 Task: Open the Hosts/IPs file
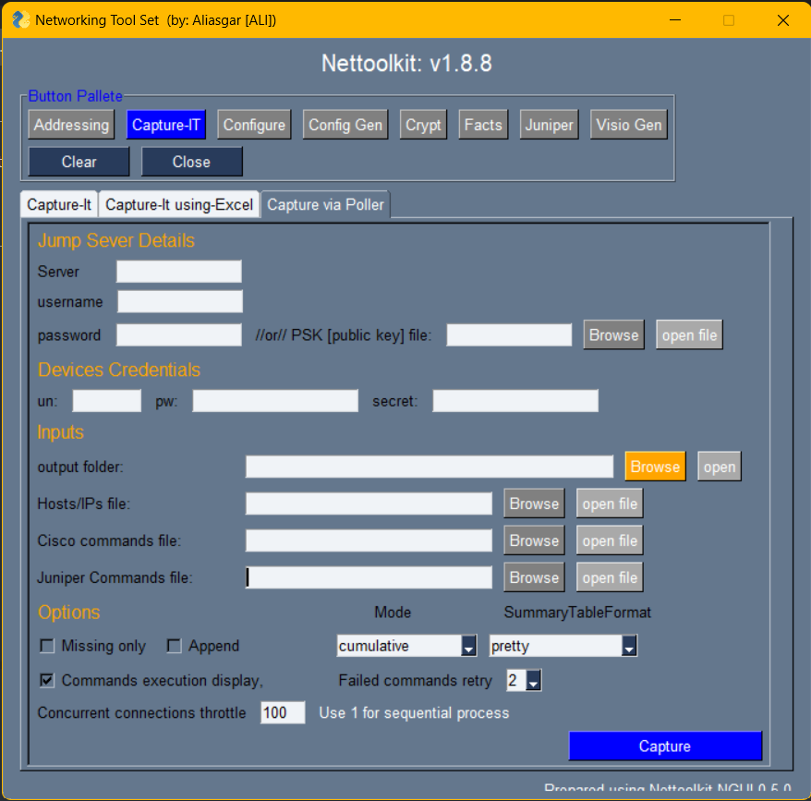[610, 504]
